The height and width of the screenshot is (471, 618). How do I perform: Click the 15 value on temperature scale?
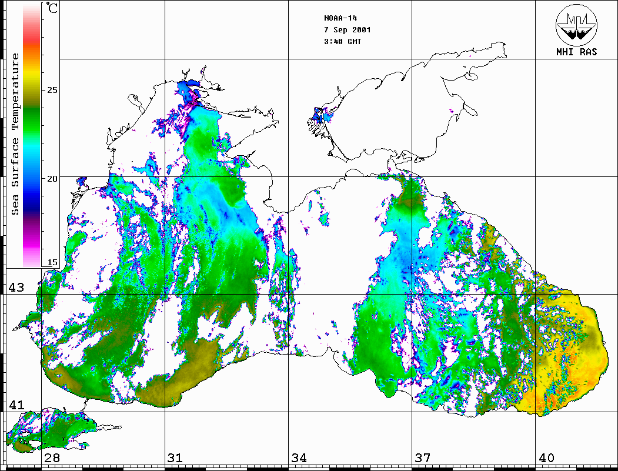52,262
